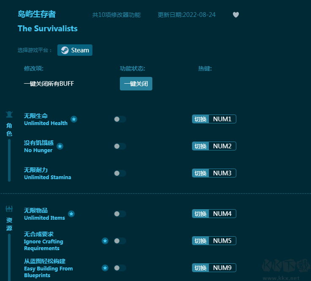Click star icon for Easy Building From Blueprints

[105, 268]
